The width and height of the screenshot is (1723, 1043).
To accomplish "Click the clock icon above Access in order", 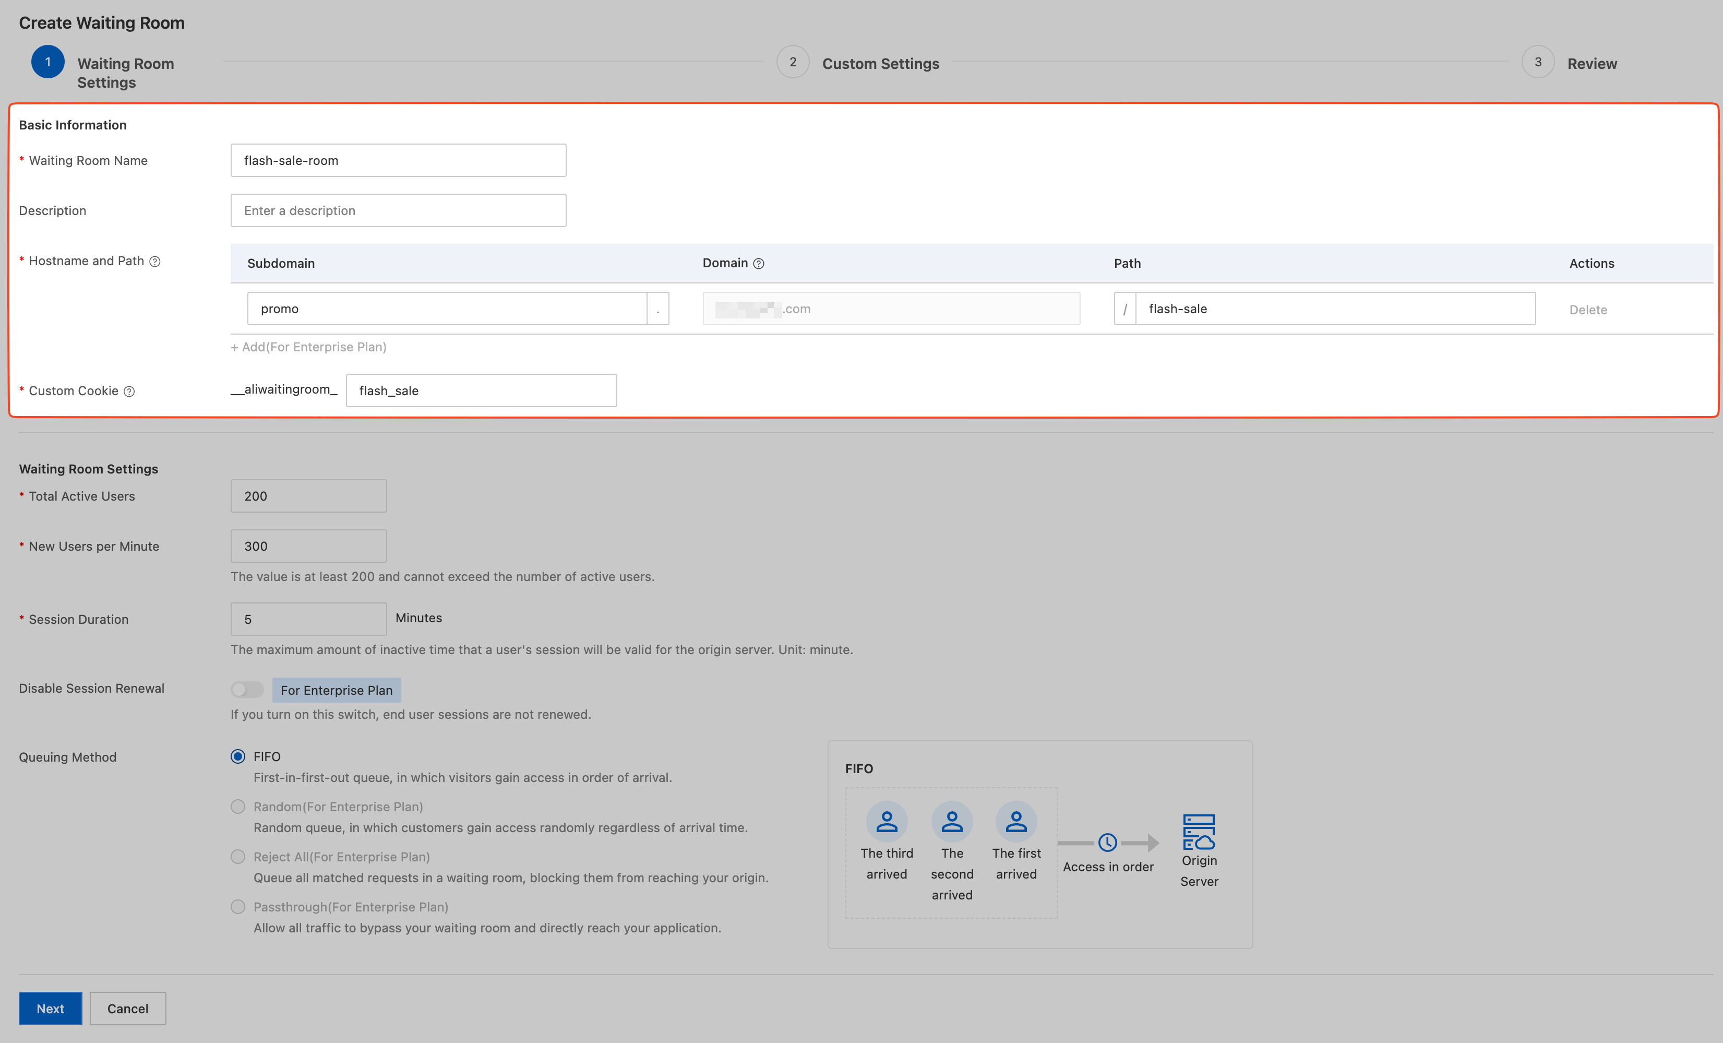I will (1107, 842).
